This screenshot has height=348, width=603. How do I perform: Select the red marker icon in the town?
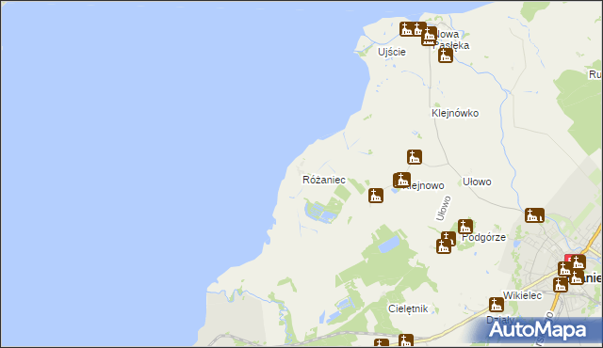(568, 259)
